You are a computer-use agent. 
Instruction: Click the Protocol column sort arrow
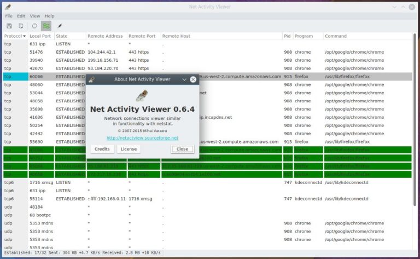pyautogui.click(x=24, y=36)
